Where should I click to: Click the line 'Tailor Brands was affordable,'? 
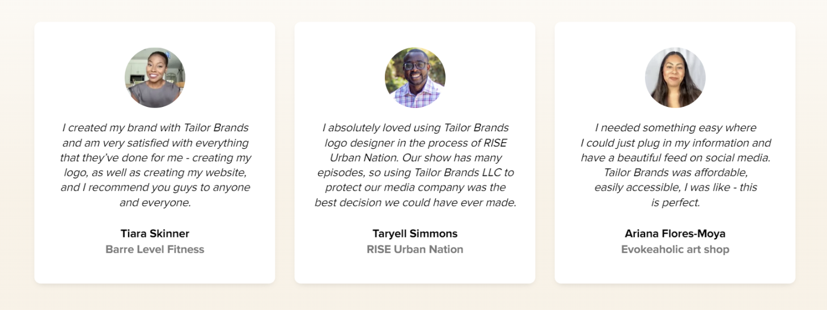point(675,172)
